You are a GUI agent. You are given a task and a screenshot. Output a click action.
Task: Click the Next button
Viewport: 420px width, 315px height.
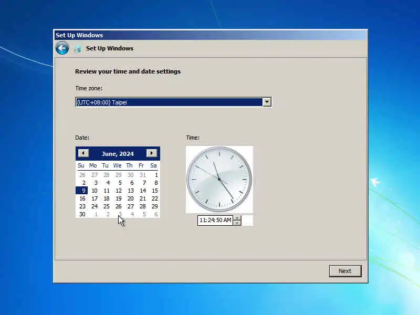(x=345, y=271)
